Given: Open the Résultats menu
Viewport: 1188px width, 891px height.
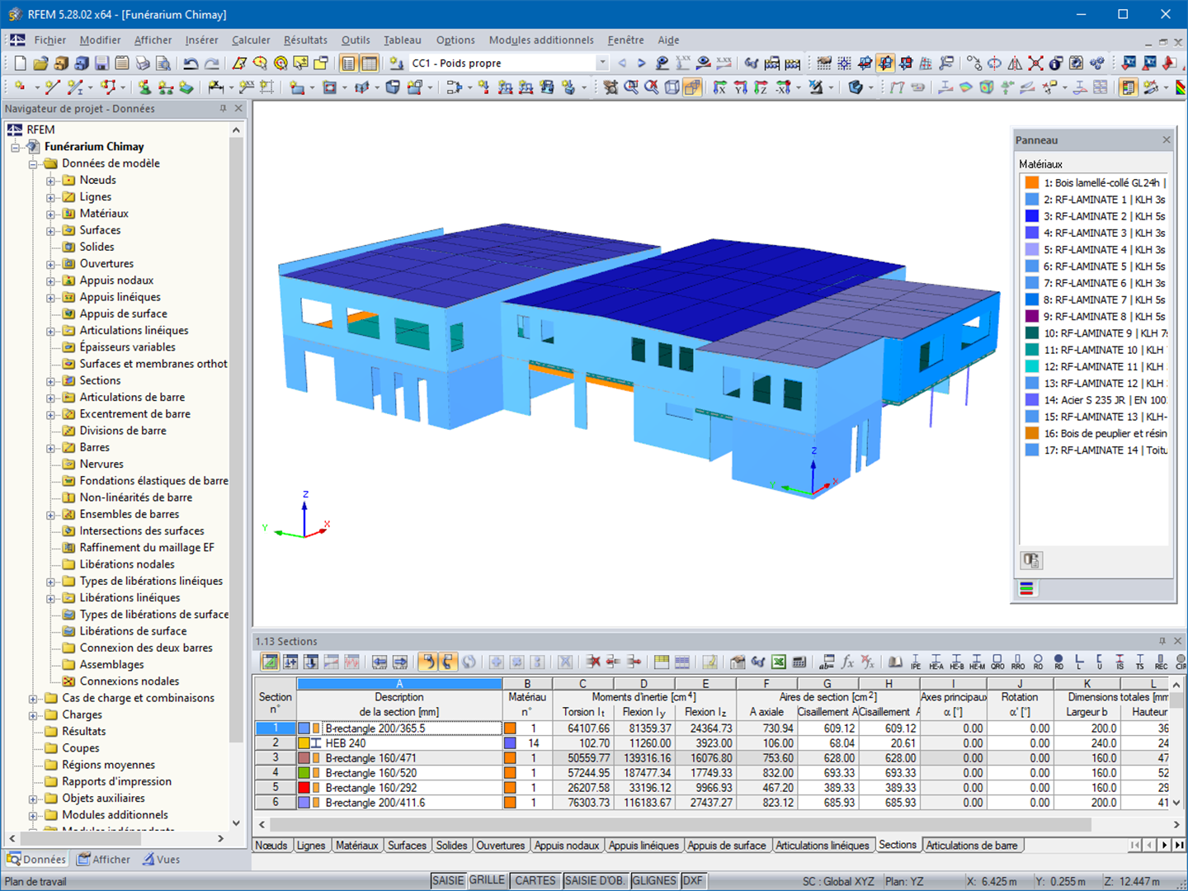Looking at the screenshot, I should (x=305, y=40).
